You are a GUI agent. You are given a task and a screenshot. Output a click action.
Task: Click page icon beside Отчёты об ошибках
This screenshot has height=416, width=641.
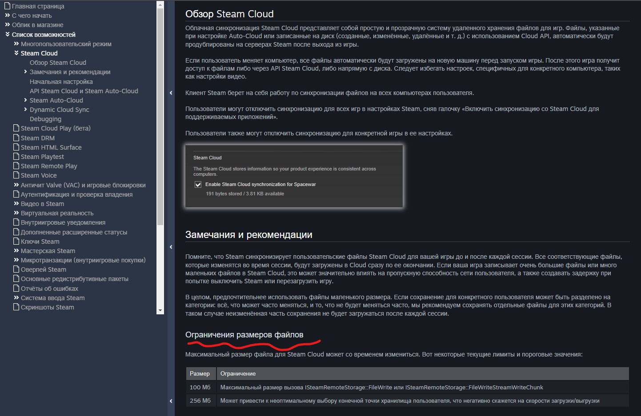tap(16, 288)
